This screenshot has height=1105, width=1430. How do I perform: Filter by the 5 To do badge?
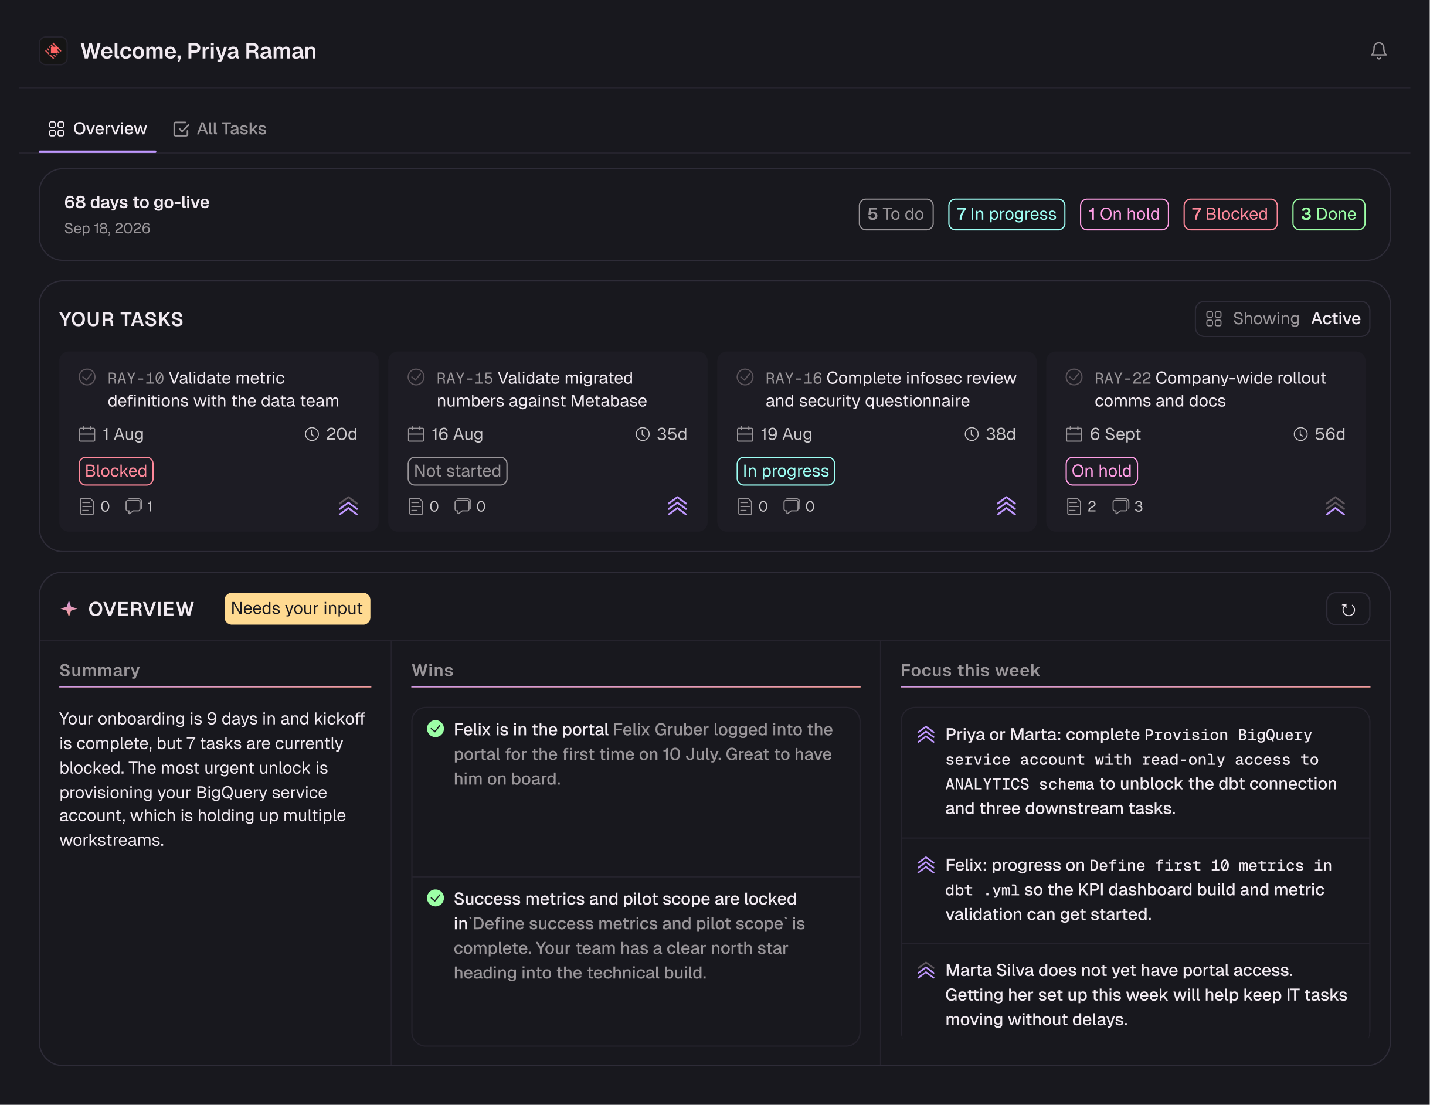point(896,214)
